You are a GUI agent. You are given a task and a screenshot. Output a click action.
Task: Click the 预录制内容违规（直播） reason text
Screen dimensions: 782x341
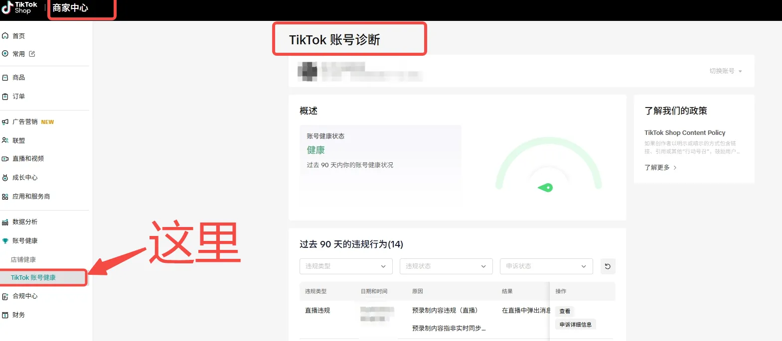click(x=445, y=310)
